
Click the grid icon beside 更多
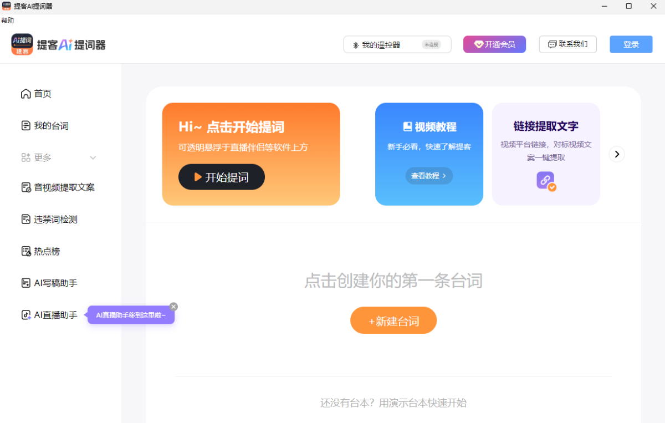[25, 157]
